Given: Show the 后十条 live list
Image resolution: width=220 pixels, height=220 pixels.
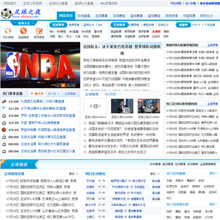Looking at the screenshot, I should click(x=54, y=94).
